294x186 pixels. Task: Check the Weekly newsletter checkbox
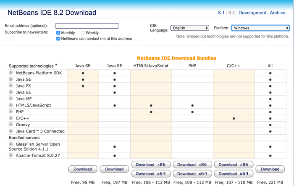pos(83,33)
